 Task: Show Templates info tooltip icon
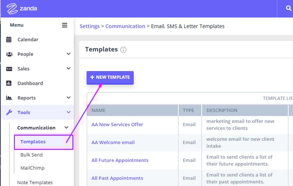pyautogui.click(x=123, y=50)
